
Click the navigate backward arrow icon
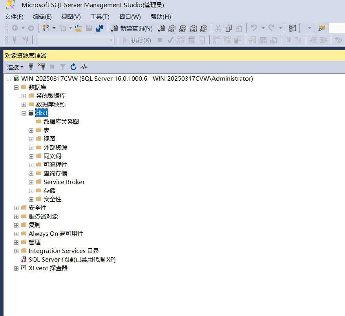[x=15, y=28]
